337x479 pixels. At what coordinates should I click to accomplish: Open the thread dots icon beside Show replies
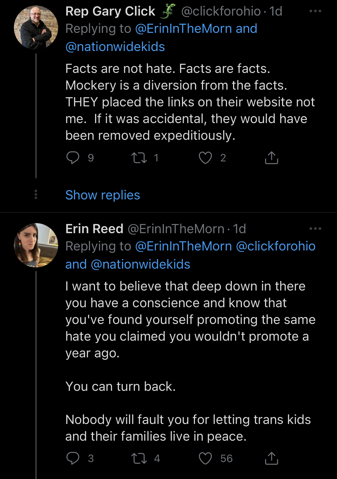(36, 195)
